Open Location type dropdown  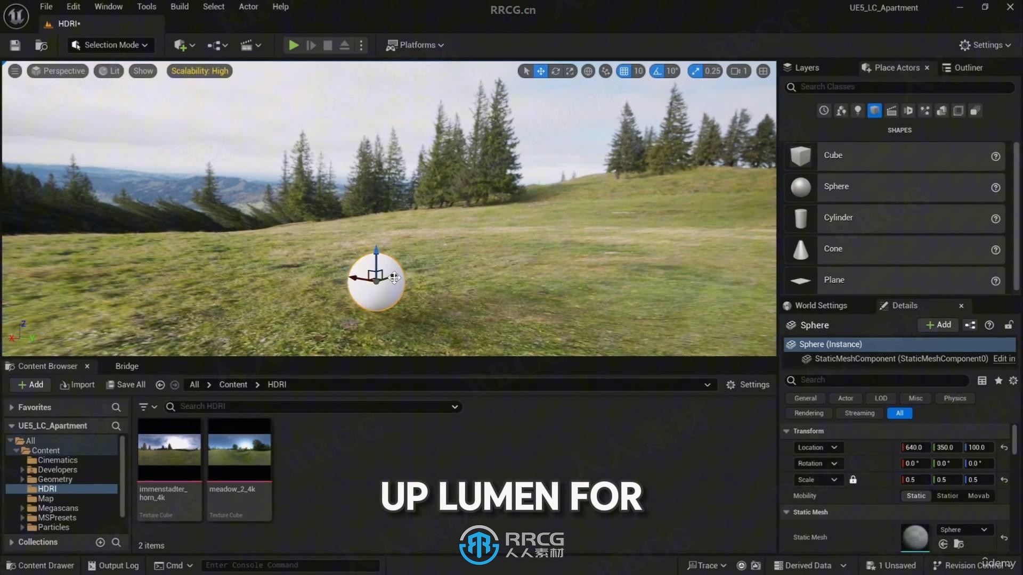coord(818,448)
